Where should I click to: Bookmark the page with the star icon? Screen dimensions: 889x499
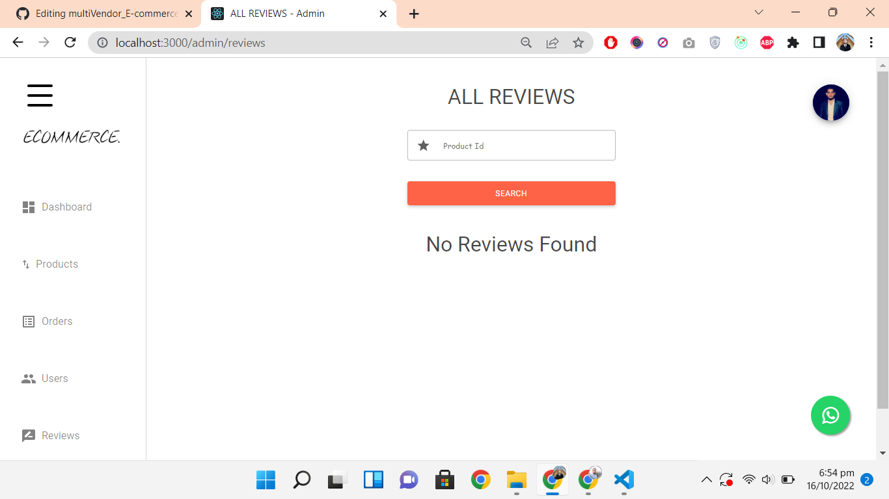[579, 42]
